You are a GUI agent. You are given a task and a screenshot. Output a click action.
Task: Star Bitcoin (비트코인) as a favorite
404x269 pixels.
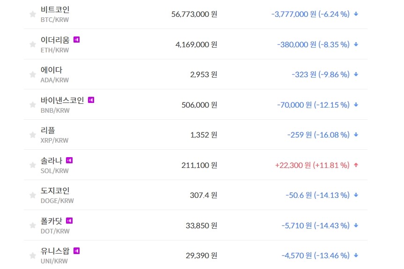pyautogui.click(x=33, y=15)
